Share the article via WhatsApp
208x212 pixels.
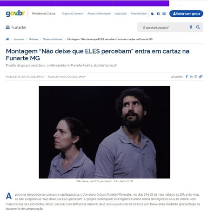coord(196,76)
